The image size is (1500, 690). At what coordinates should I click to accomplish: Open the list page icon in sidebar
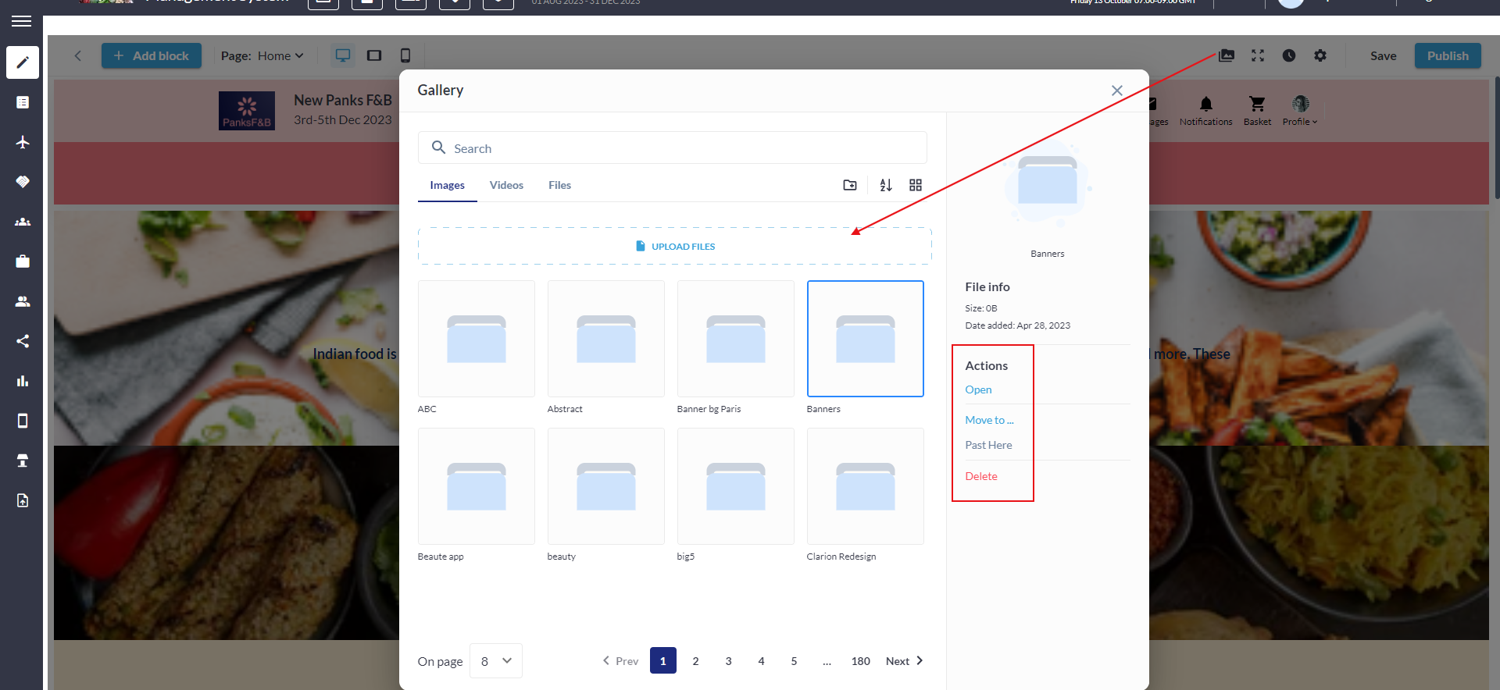pyautogui.click(x=23, y=102)
